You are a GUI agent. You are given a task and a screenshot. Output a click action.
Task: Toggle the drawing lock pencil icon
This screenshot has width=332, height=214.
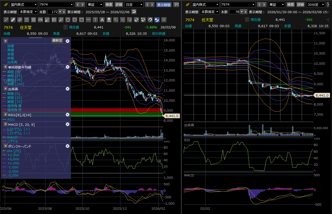pos(157,20)
